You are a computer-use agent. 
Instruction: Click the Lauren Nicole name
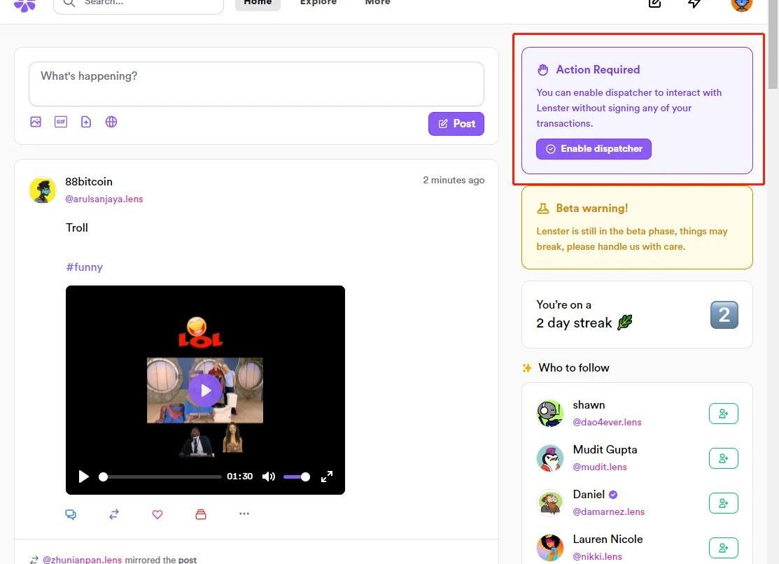608,539
